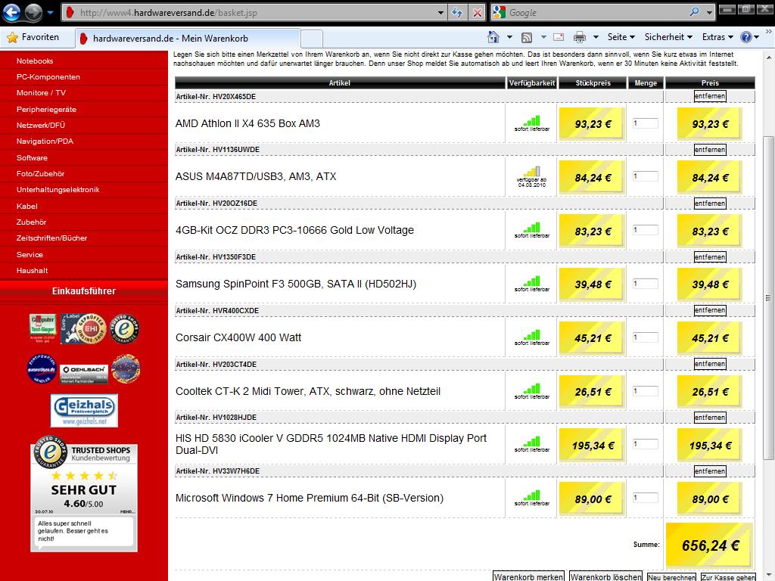Image resolution: width=775 pixels, height=581 pixels.
Task: Open the Seite menu
Action: (x=621, y=37)
